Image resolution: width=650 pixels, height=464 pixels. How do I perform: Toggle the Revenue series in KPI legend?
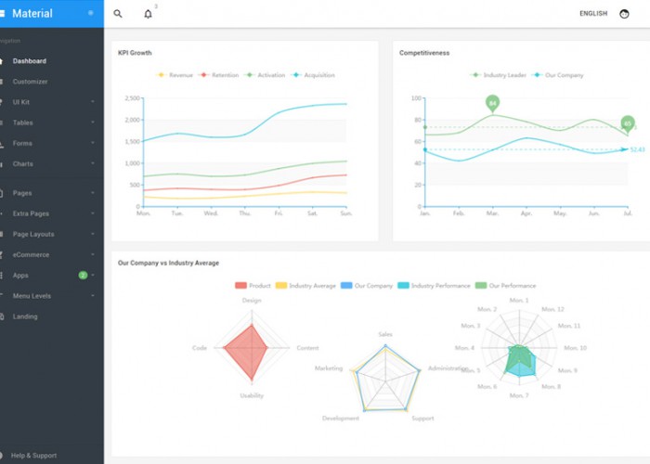tap(175, 75)
